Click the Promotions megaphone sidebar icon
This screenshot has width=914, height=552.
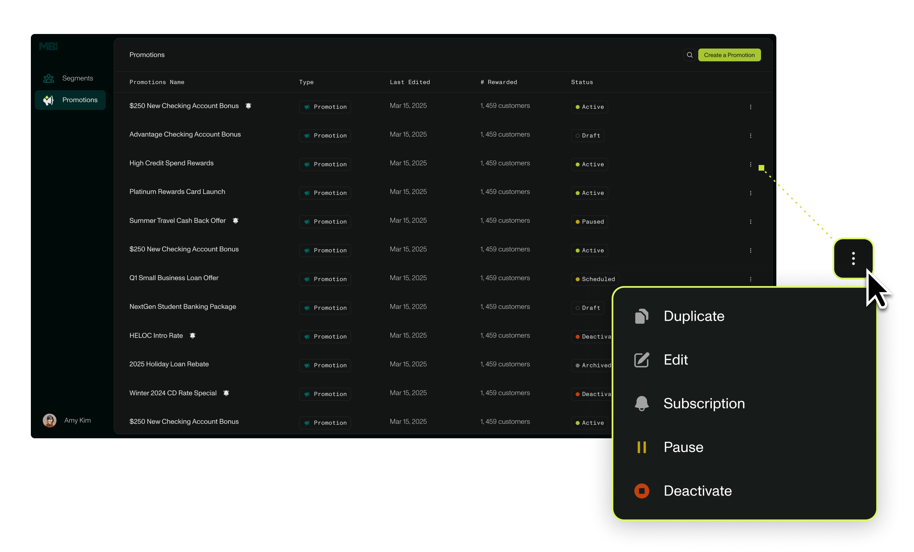49,100
